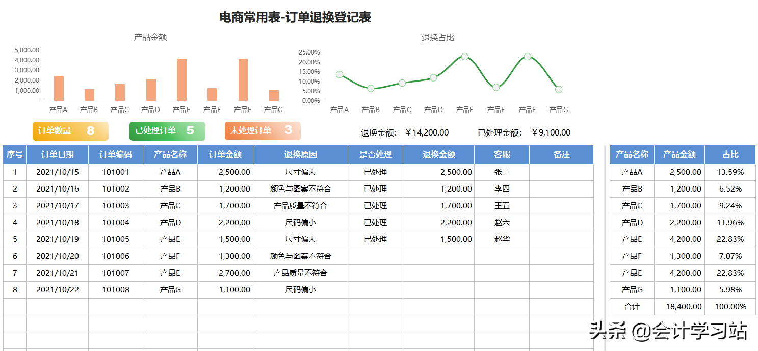
Task: Click summary percentage cell 11.96%
Action: point(730,223)
